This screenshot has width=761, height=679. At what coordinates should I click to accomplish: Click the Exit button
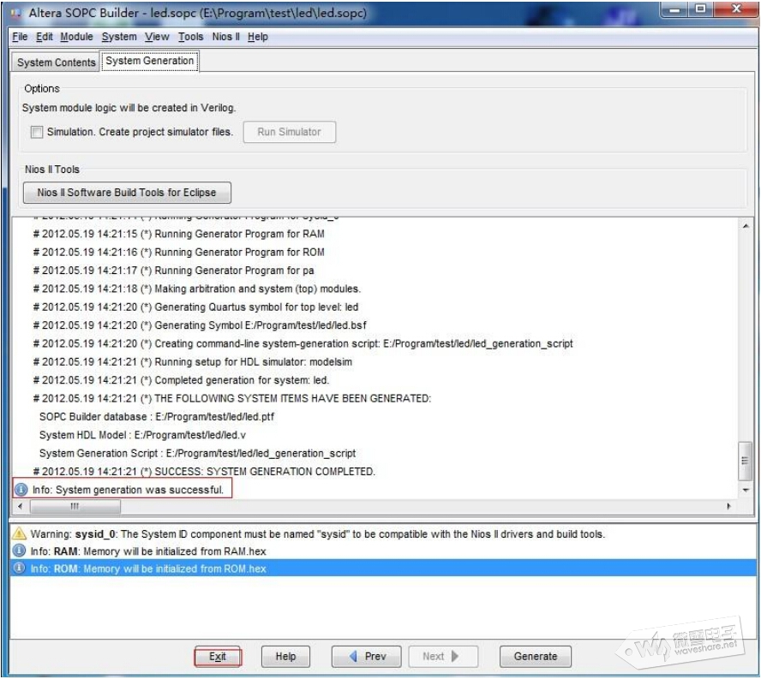coord(218,657)
